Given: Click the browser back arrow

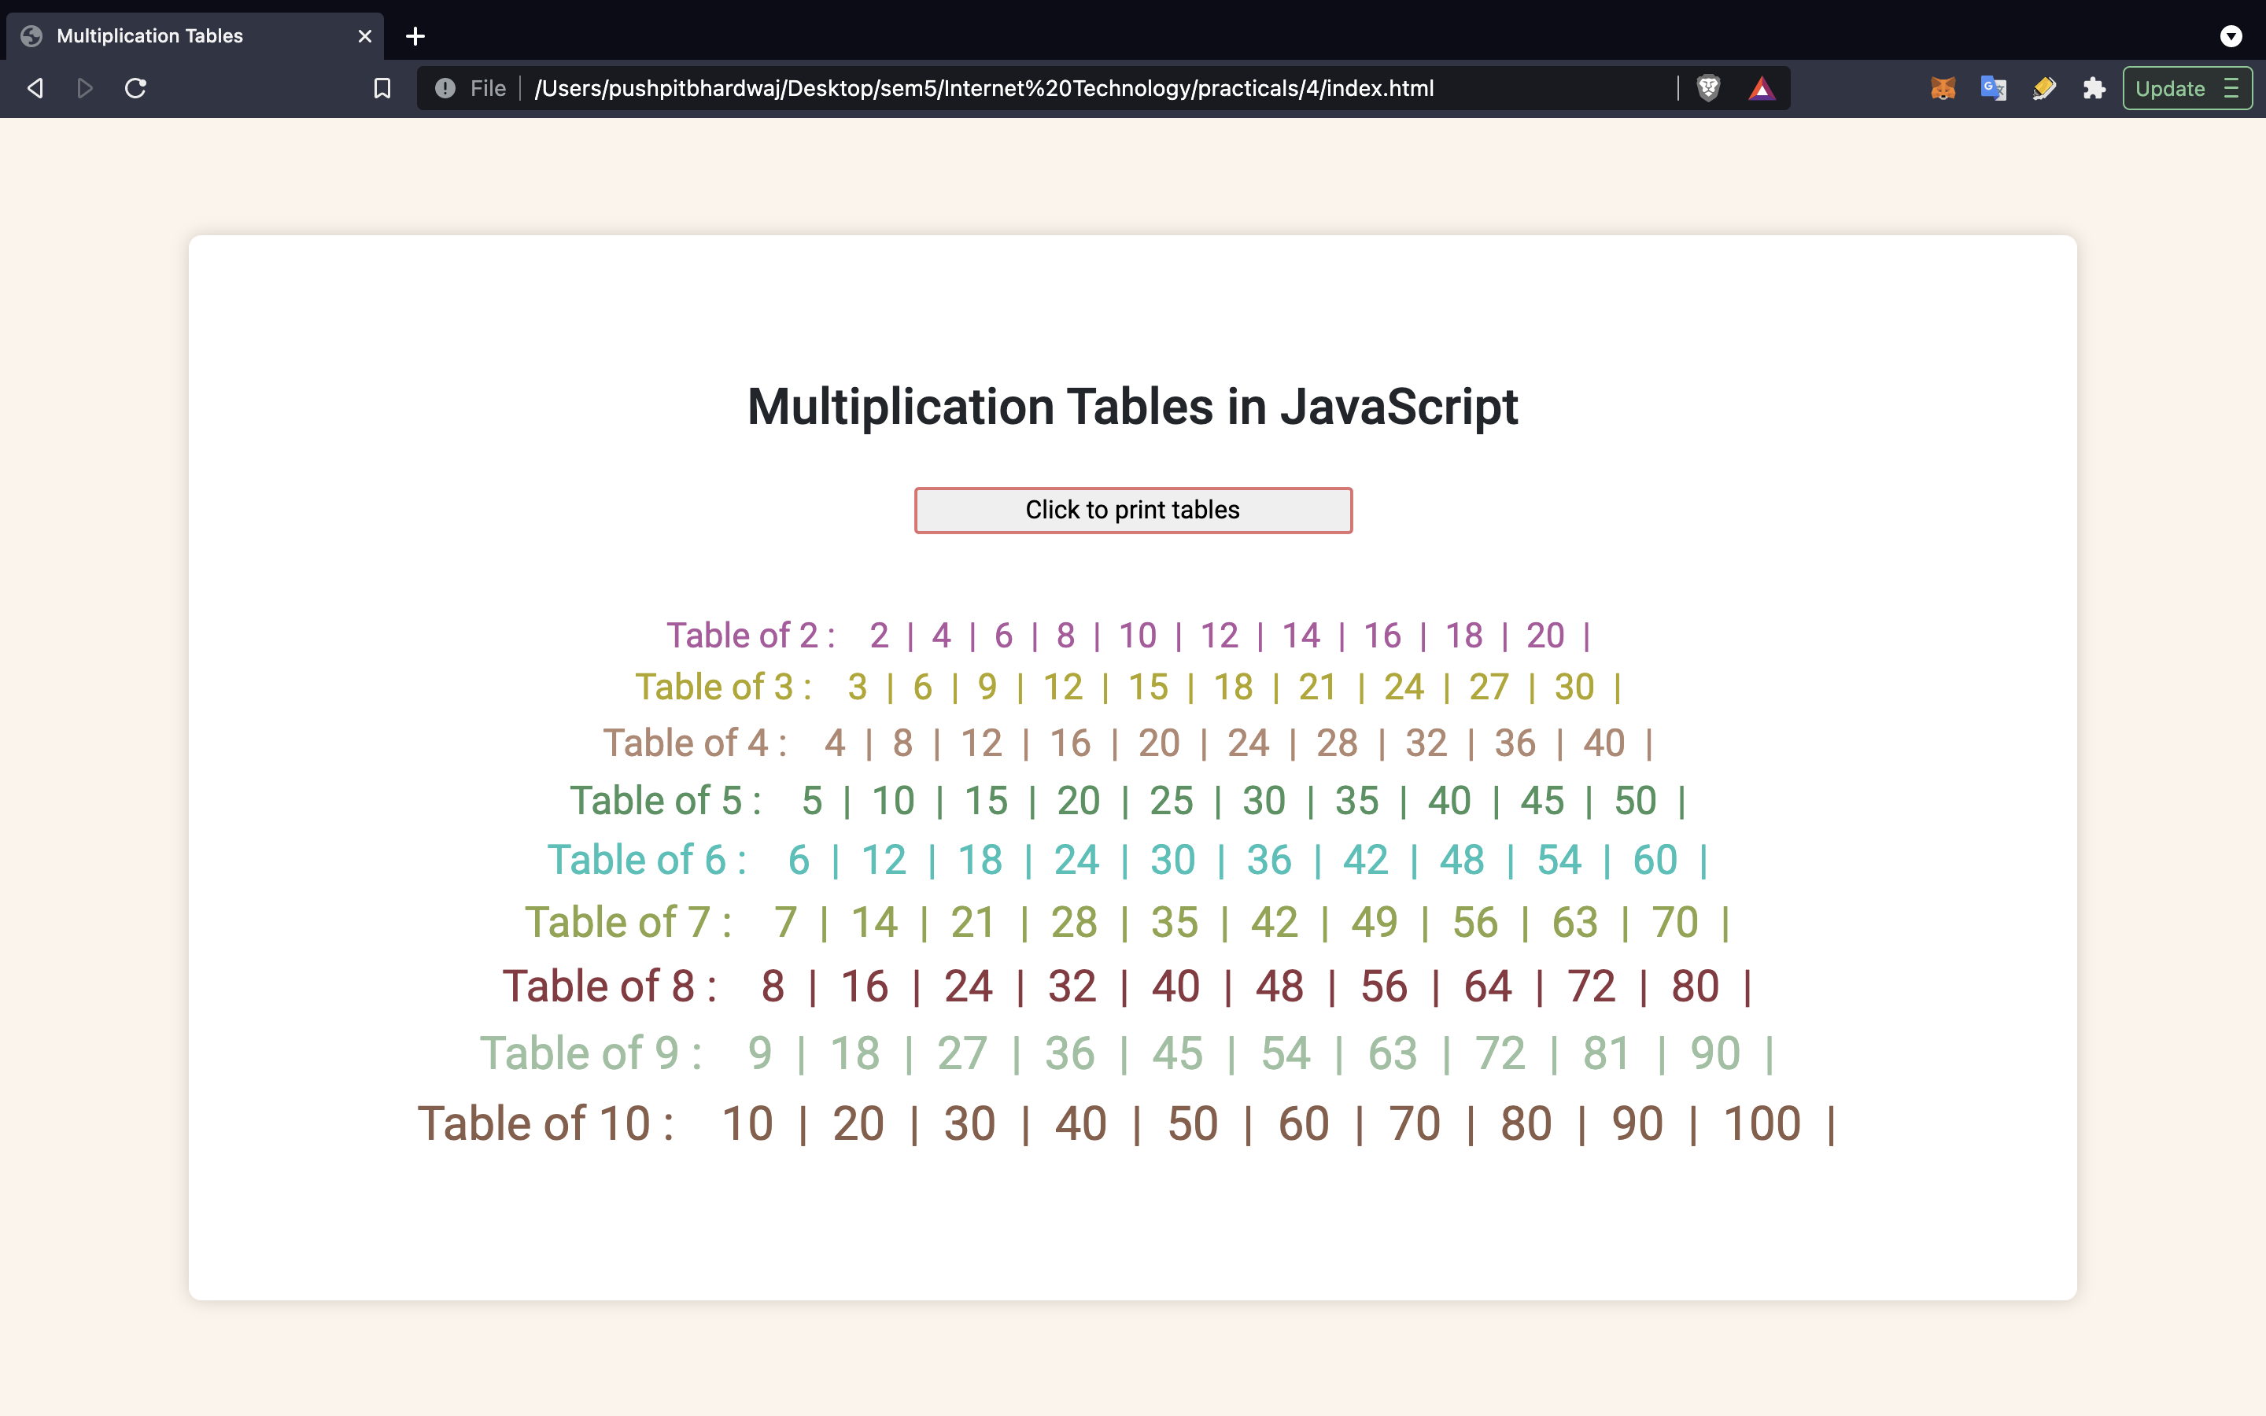Looking at the screenshot, I should click(35, 88).
